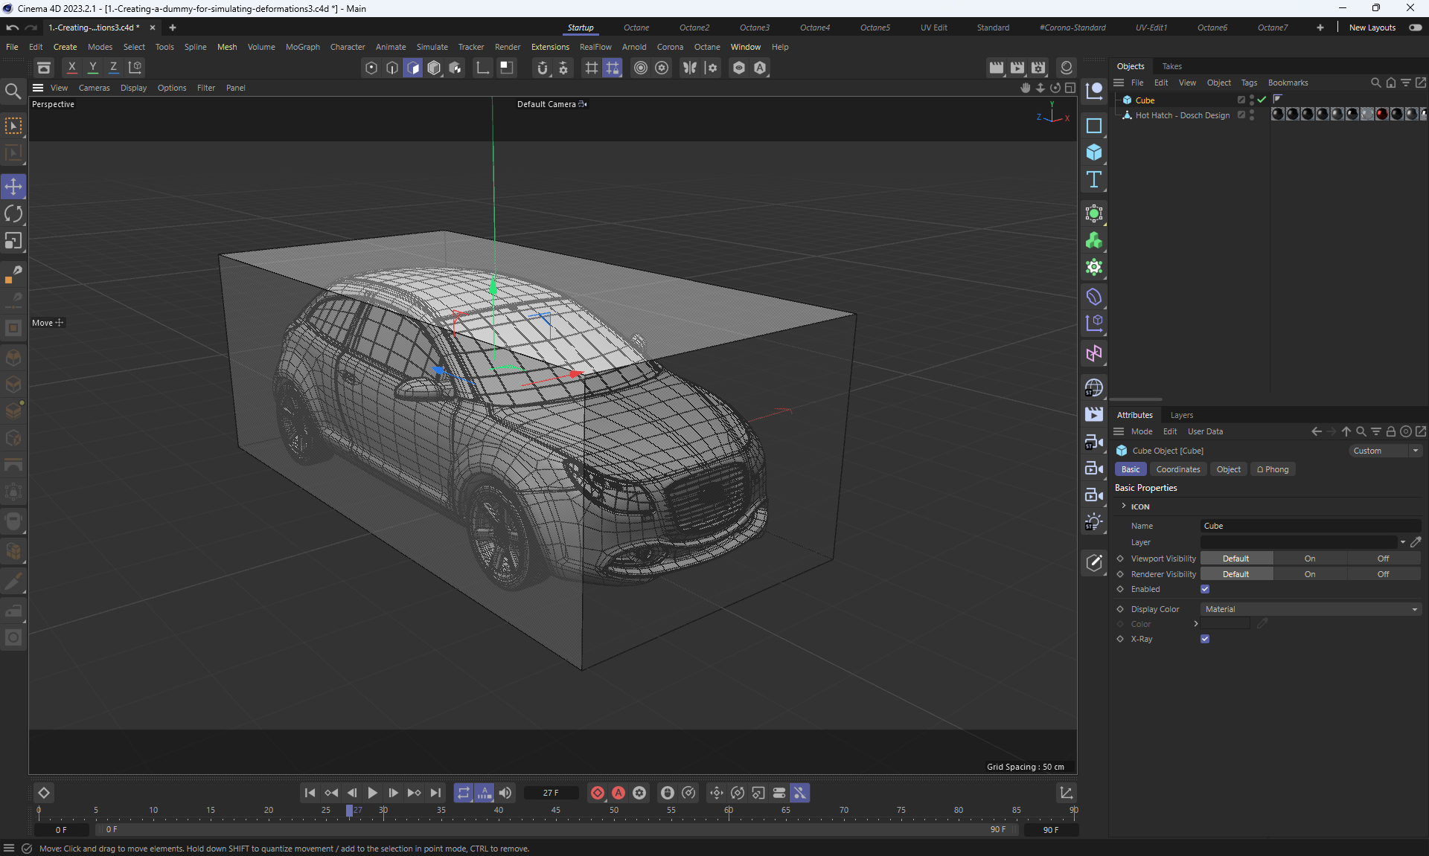This screenshot has height=856, width=1429.
Task: Click the Render to Picture Viewer icon
Action: 1017,68
